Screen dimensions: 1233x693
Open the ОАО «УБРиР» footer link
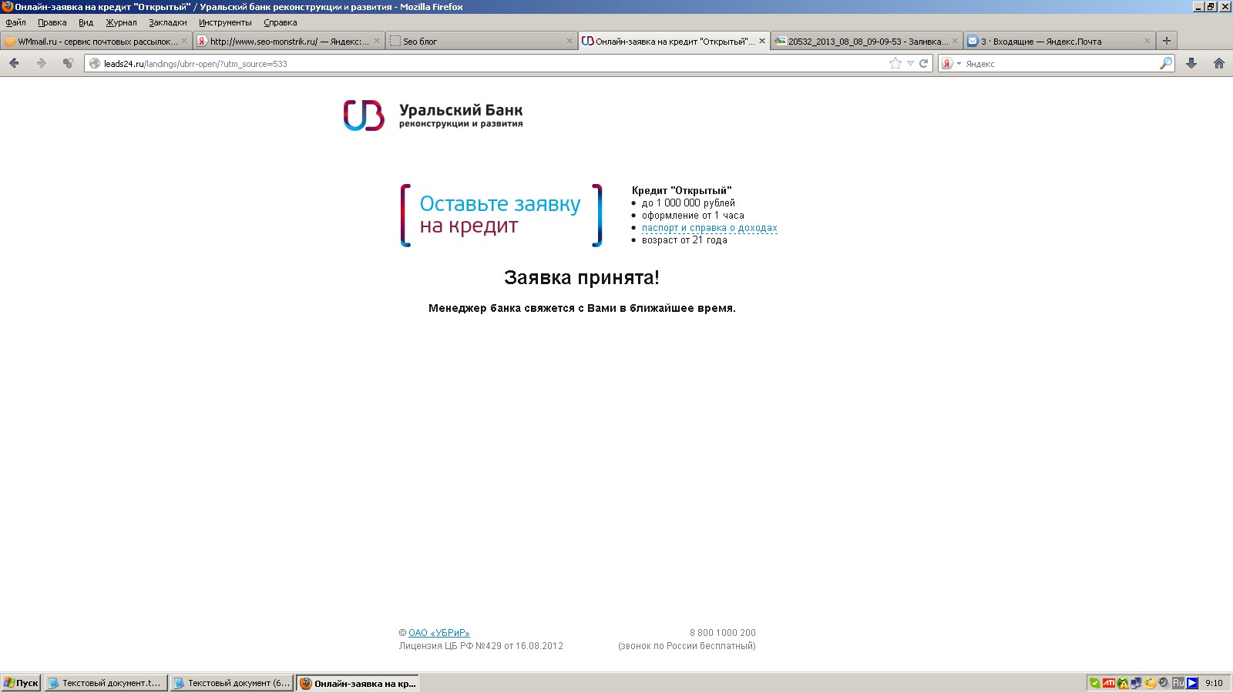[438, 633]
